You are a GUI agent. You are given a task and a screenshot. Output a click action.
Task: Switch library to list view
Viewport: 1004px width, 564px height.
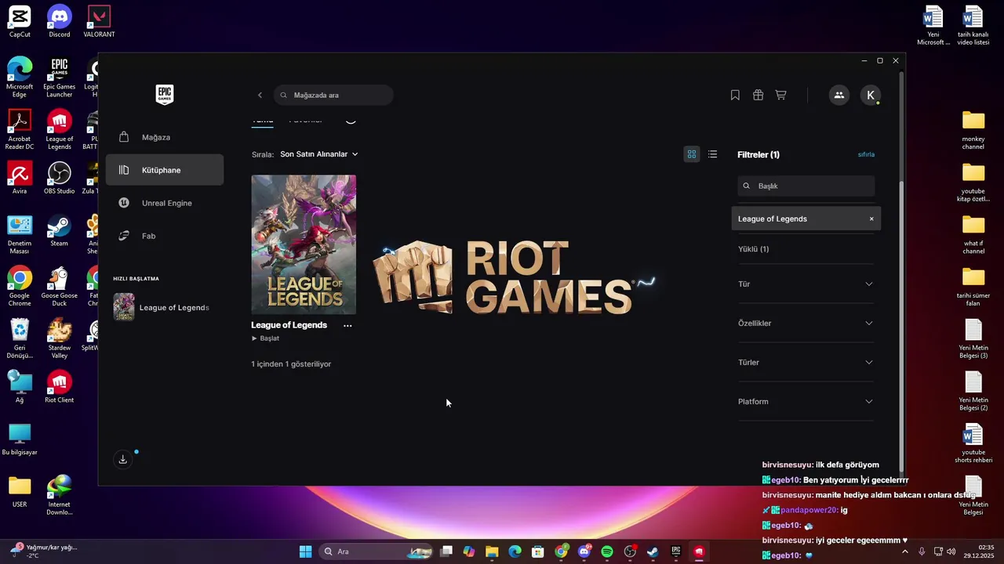tap(712, 154)
